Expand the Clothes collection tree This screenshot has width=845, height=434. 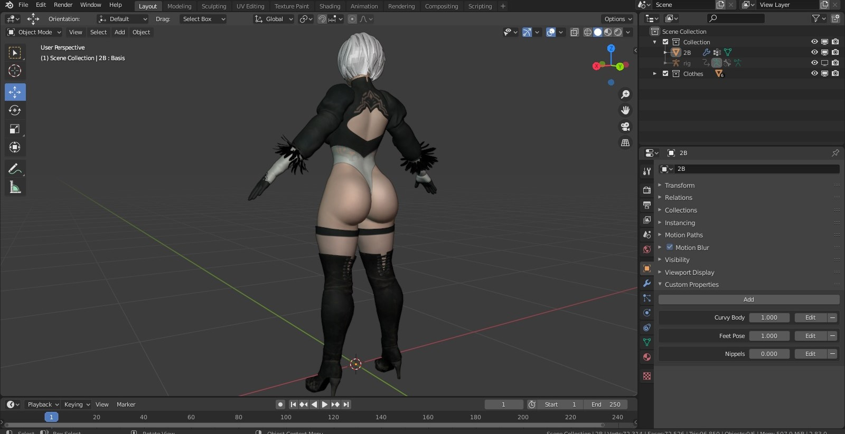[655, 74]
